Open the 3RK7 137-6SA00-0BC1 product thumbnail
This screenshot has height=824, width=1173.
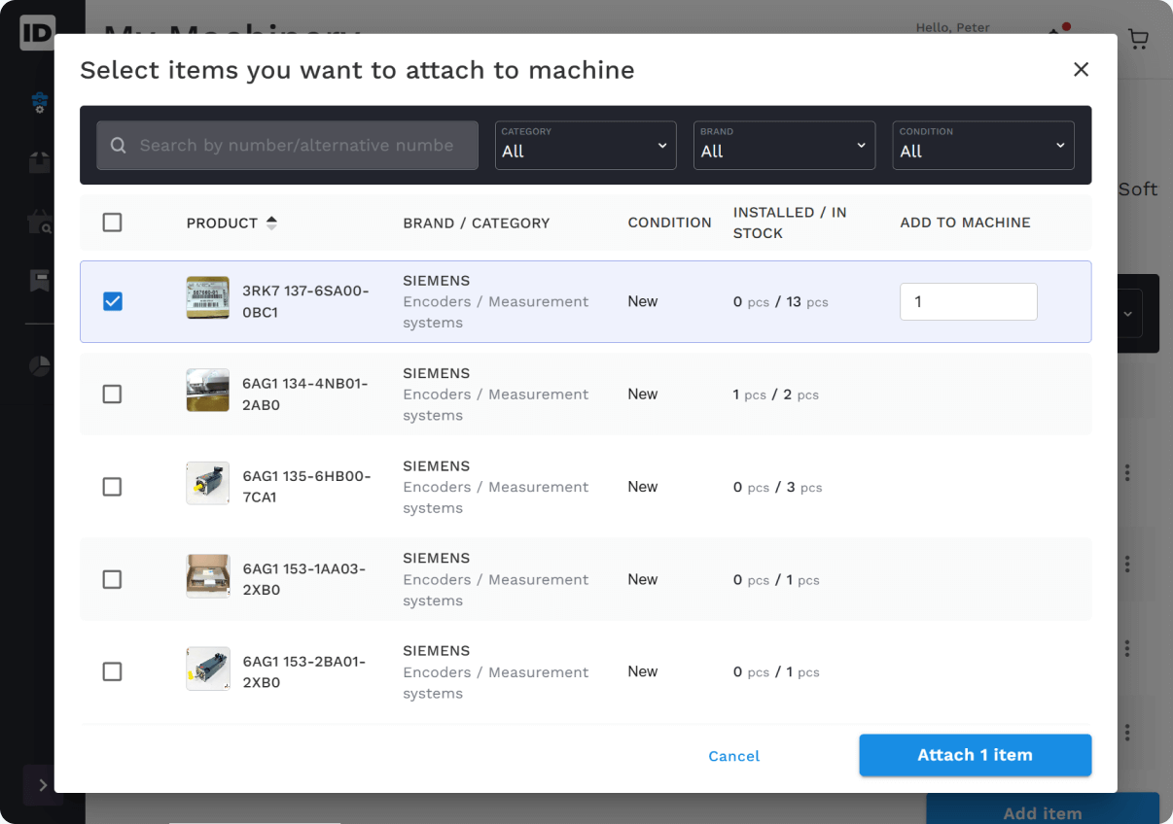click(x=208, y=298)
